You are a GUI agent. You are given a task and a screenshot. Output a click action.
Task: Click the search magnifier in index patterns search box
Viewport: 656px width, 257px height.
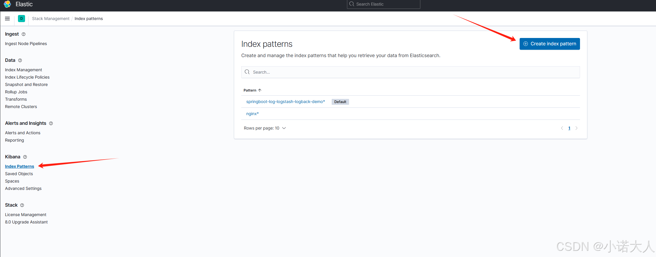pyautogui.click(x=247, y=72)
